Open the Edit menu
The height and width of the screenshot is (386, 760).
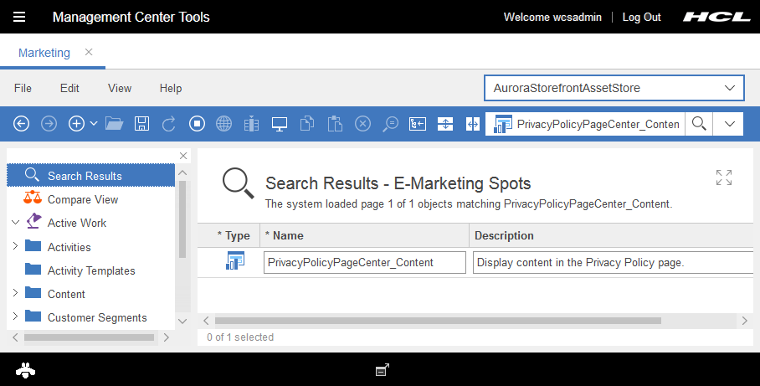click(x=69, y=88)
